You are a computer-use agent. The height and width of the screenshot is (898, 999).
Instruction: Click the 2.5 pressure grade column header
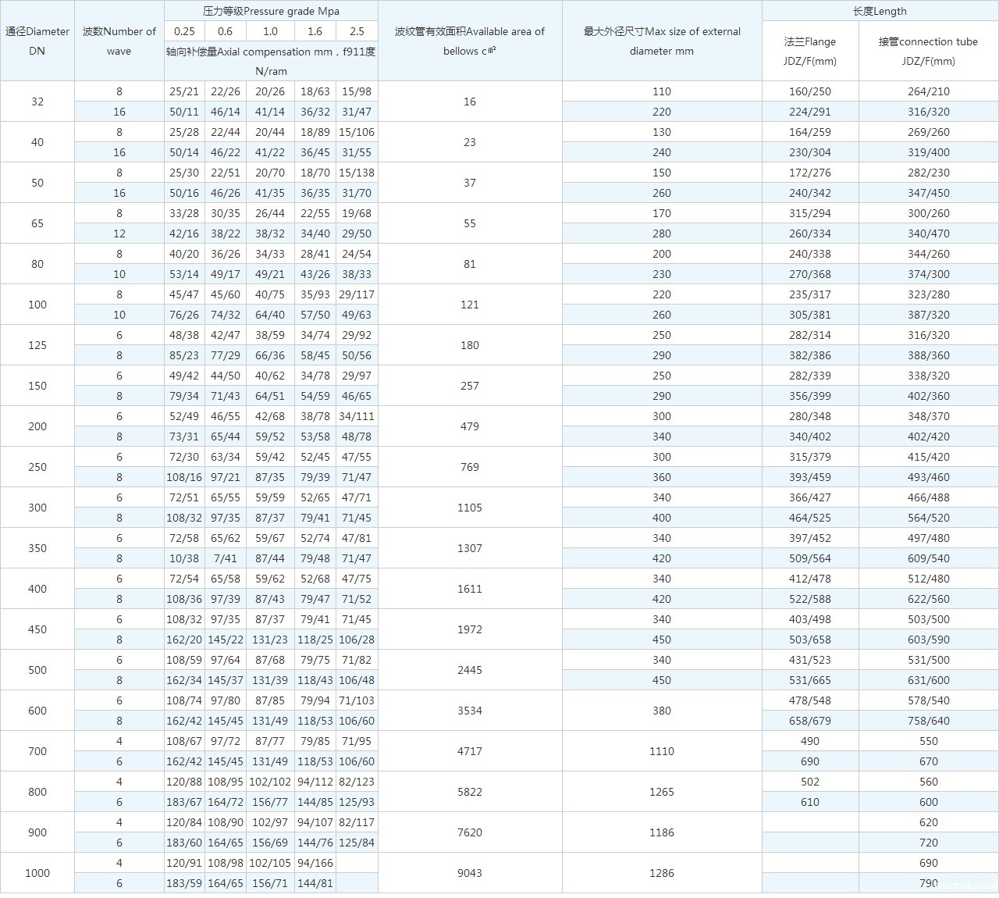coord(357,31)
